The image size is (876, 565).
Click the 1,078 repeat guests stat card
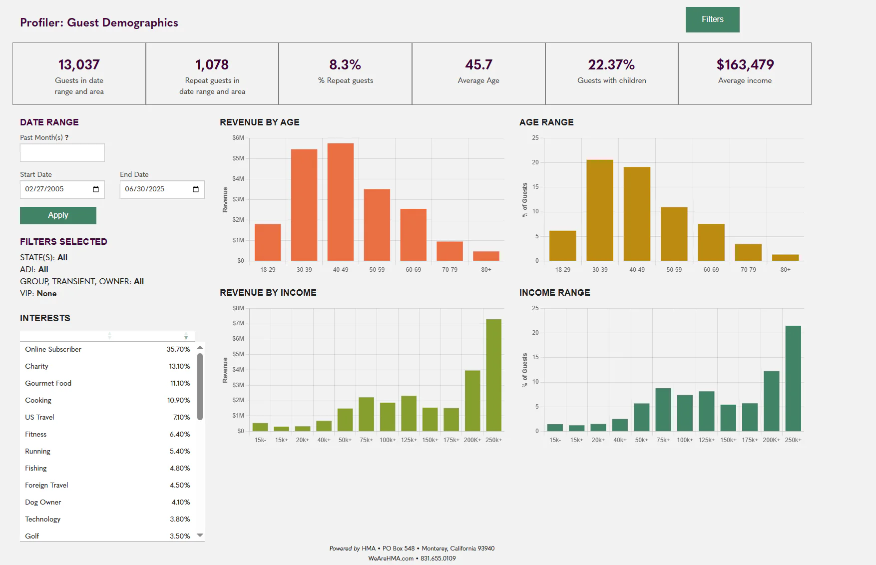tap(212, 73)
